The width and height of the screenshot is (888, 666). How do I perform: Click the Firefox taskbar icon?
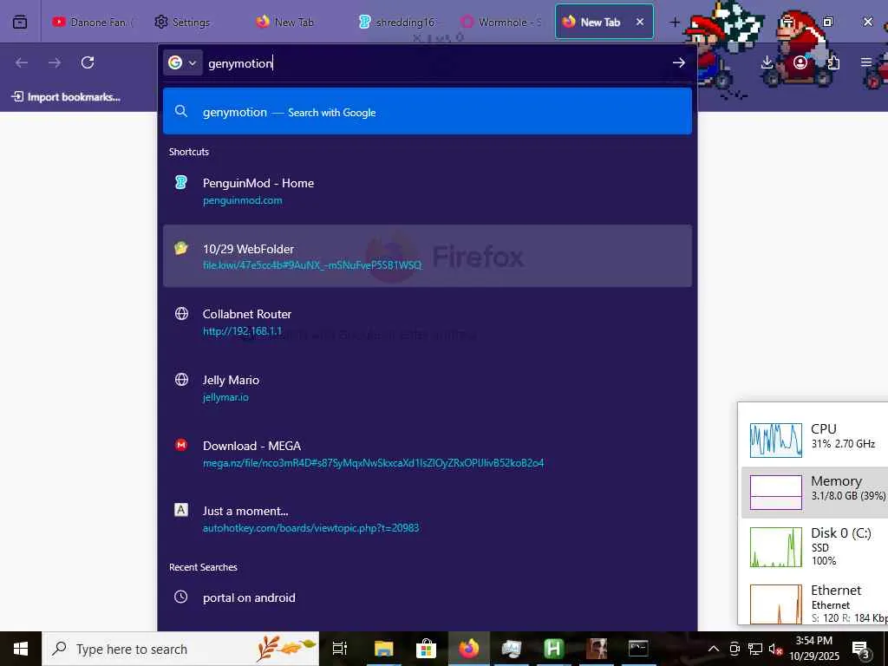tap(469, 649)
